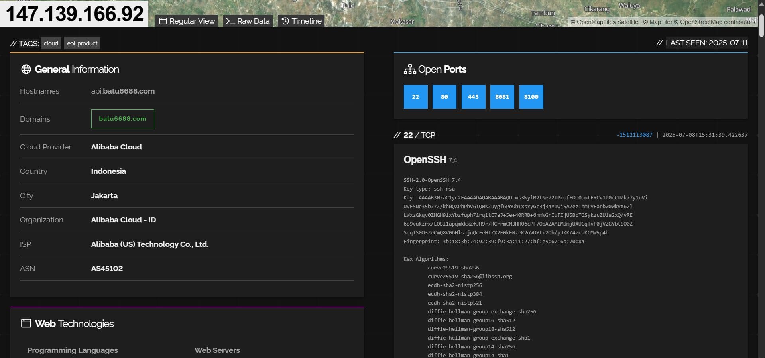The image size is (765, 358).
Task: Click the diffie-hellman-group-exchange-sha256 algorithm
Action: point(482,311)
